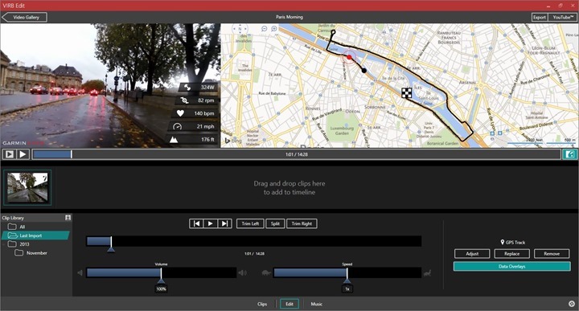Click the 82 rpm cadence overlay
This screenshot has width=579, height=311.
197,100
